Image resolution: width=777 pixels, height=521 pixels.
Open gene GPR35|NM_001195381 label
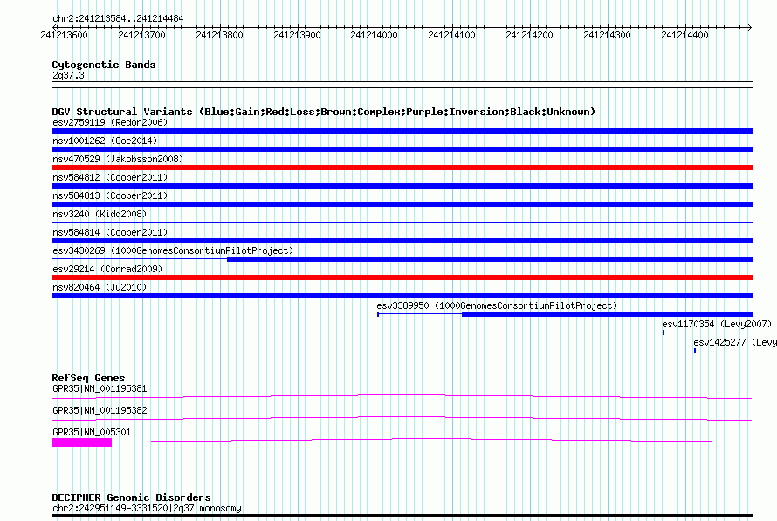pyautogui.click(x=100, y=388)
